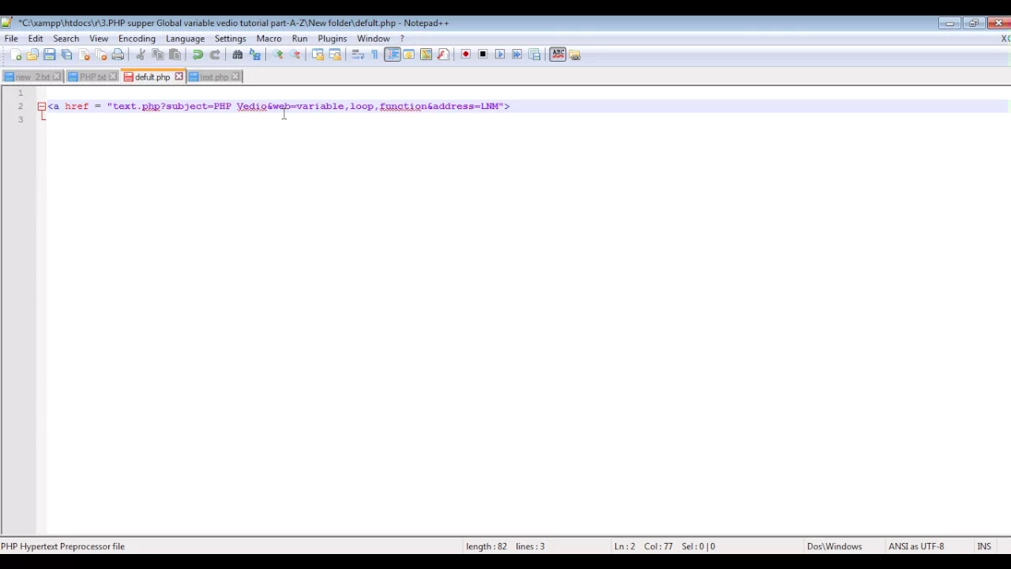Save the current recorded macro icon

(535, 55)
